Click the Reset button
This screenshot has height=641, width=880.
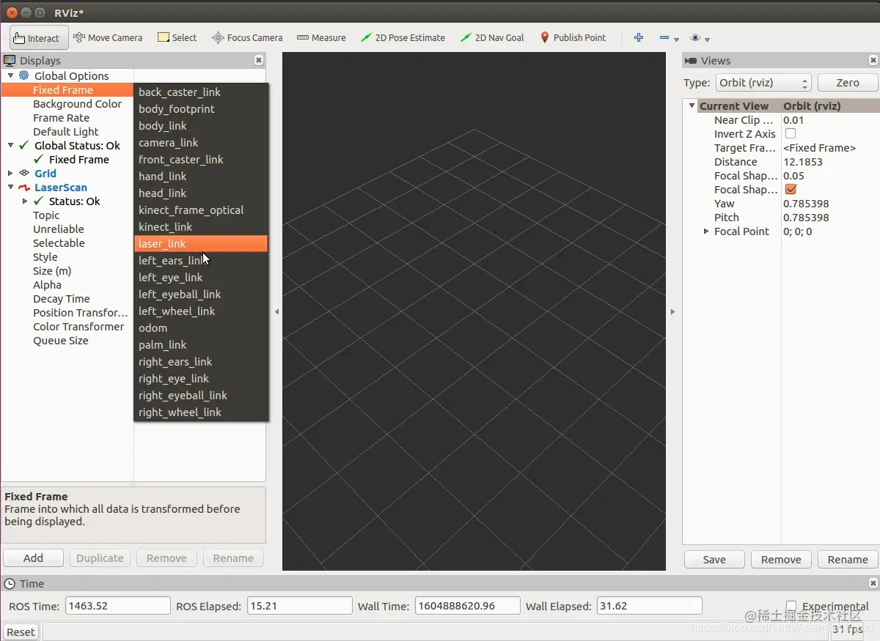(x=21, y=632)
